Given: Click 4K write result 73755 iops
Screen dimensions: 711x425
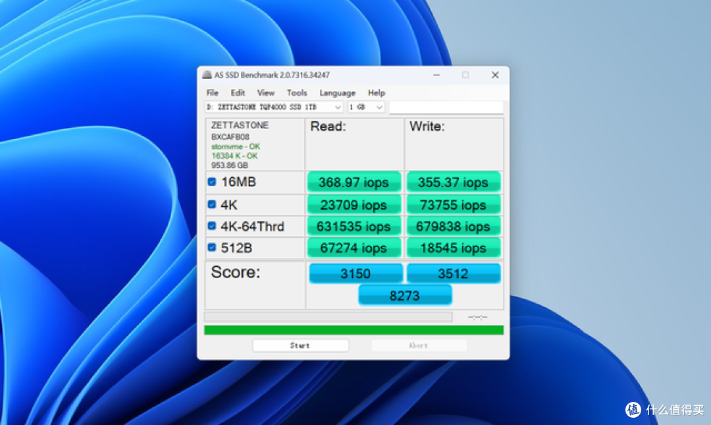Looking at the screenshot, I should click(454, 205).
